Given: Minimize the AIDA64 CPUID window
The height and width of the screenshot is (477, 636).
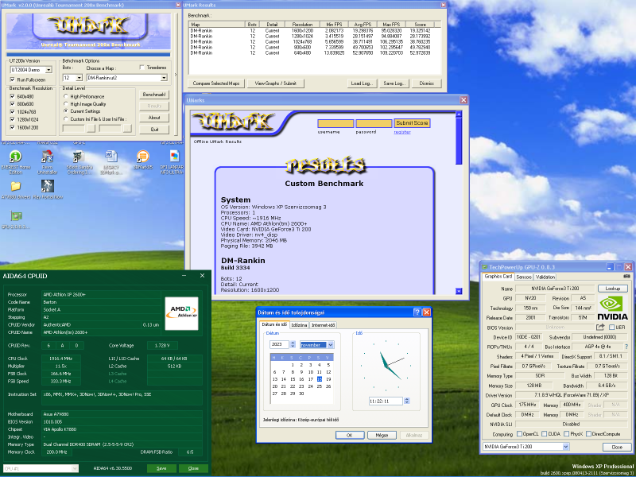Looking at the screenshot, I should (x=184, y=276).
